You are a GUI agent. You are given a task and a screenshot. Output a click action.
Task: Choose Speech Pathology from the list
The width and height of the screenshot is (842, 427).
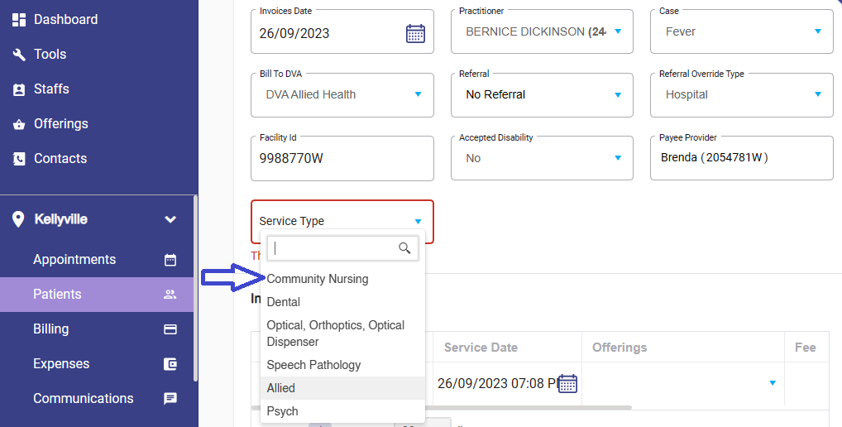click(x=313, y=365)
